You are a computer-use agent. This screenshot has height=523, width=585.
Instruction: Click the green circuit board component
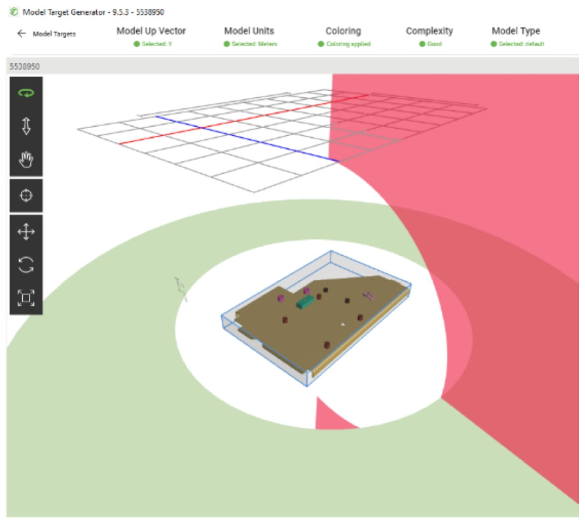305,302
